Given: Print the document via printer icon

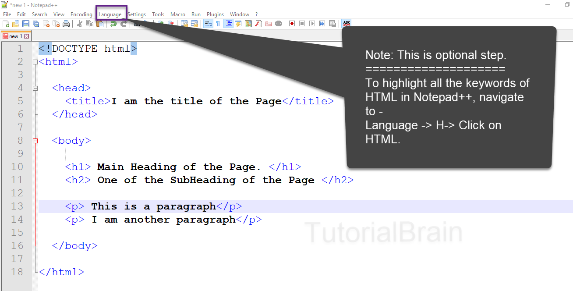Looking at the screenshot, I should point(66,24).
